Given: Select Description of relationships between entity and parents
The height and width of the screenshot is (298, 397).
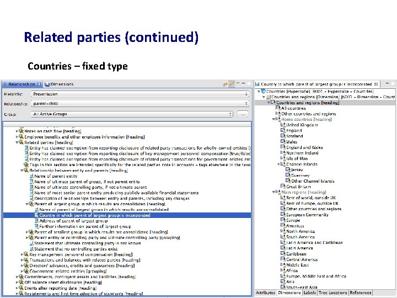Looking at the screenshot, I should coord(112,199).
